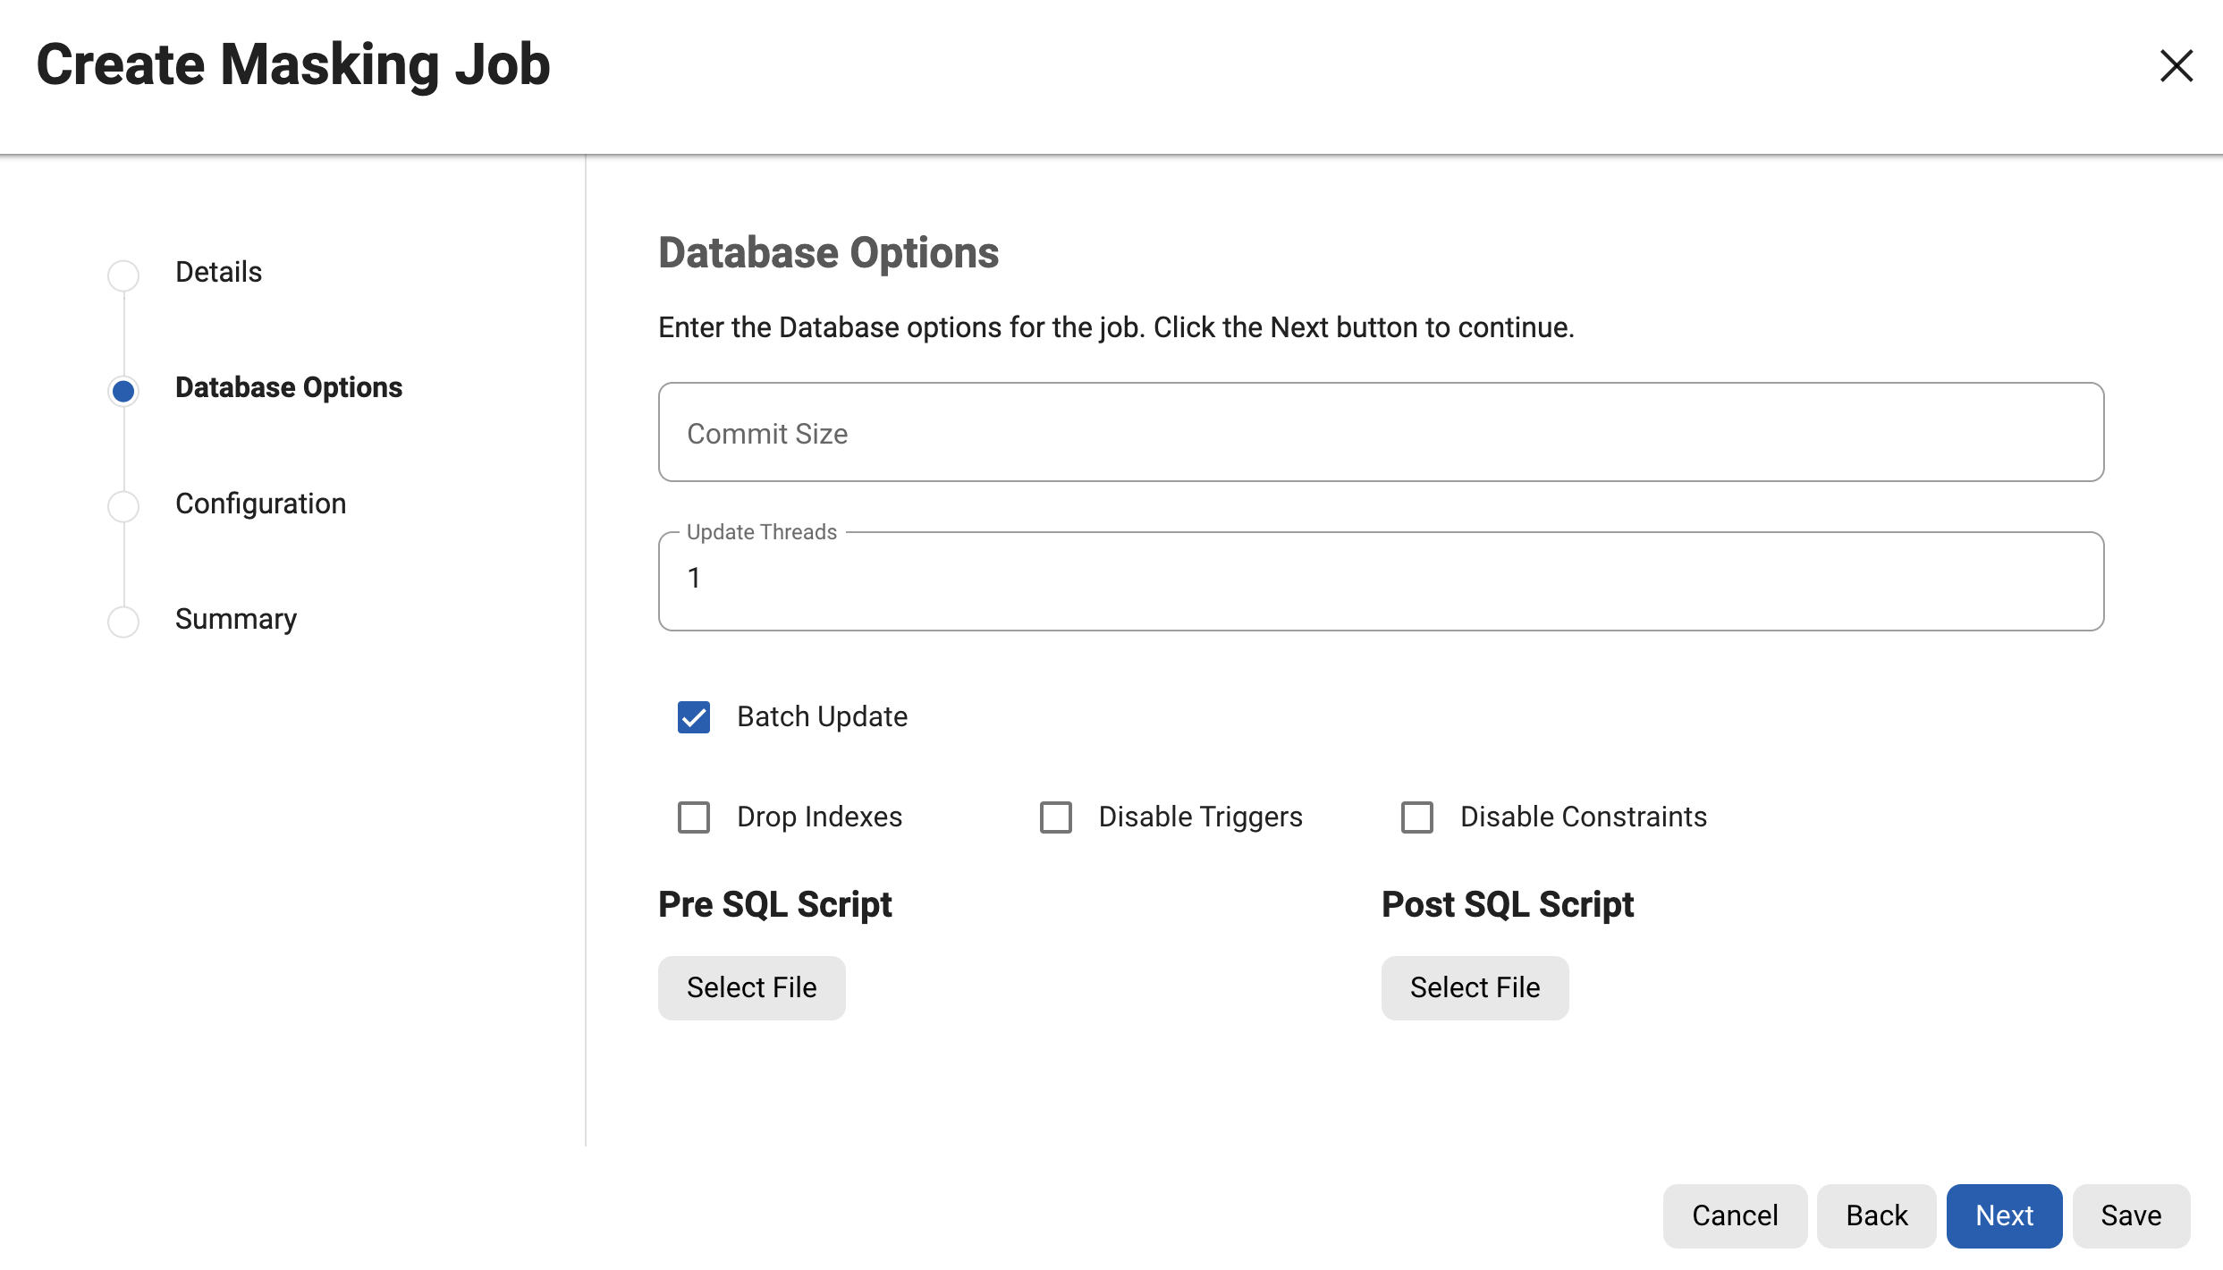Go Back to the previous step
Image resolution: width=2223 pixels, height=1270 pixels.
[x=1876, y=1215]
